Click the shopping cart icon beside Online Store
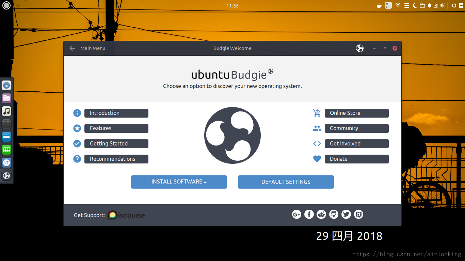The width and height of the screenshot is (465, 261). tap(317, 113)
